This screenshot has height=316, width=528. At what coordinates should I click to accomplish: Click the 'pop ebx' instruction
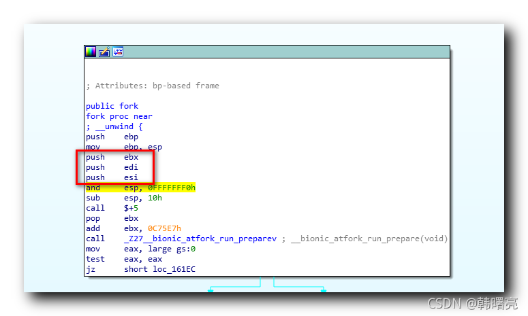point(112,218)
